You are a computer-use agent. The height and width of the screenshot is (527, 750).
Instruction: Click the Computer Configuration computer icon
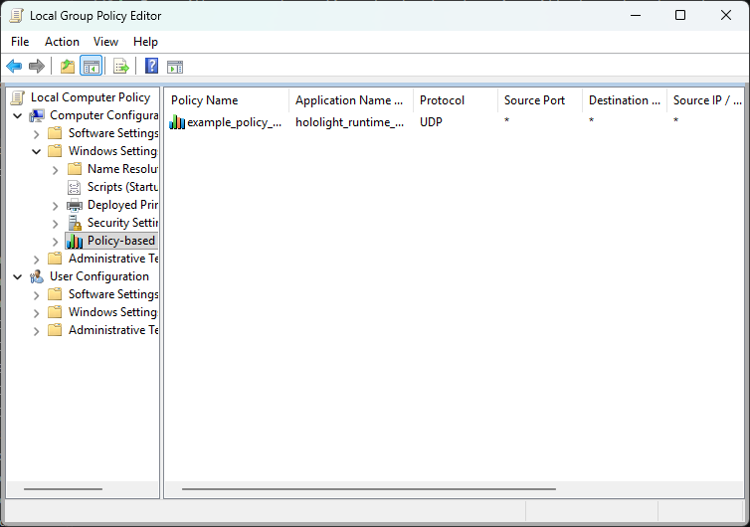[37, 115]
